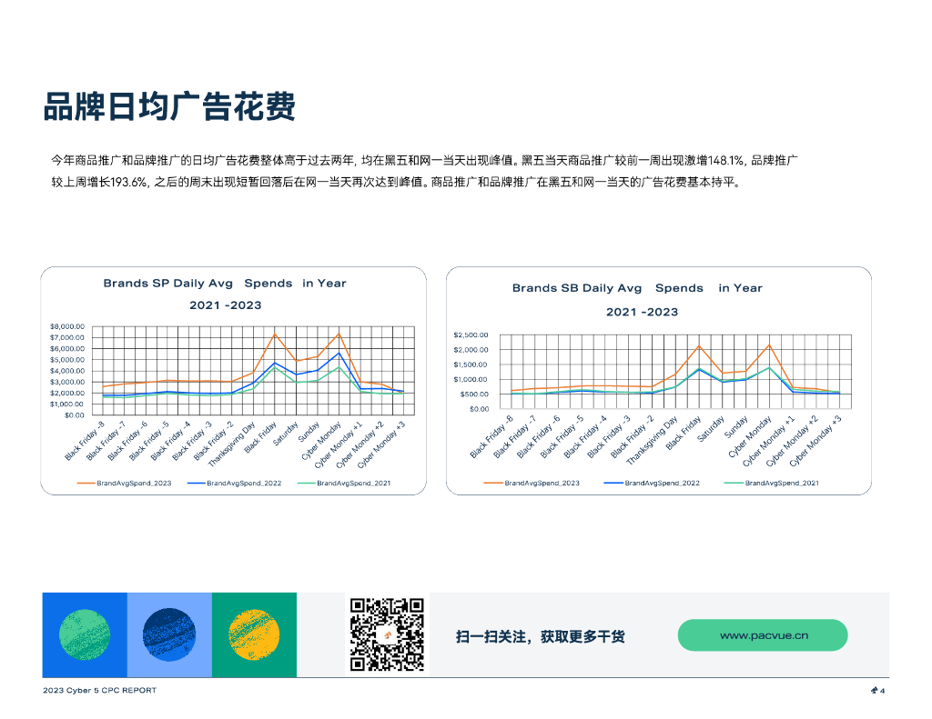Click the QR code image

387,634
